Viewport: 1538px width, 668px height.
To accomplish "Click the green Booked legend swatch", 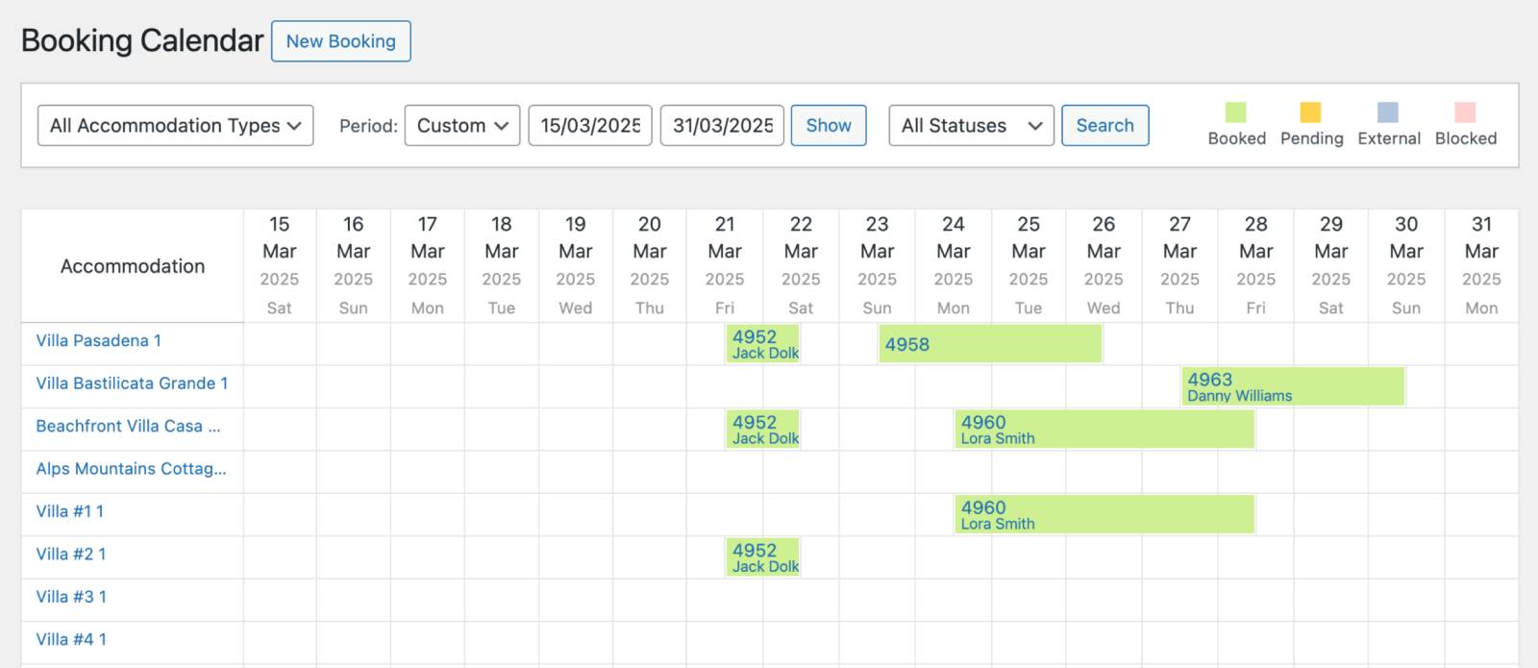I will coord(1236,112).
